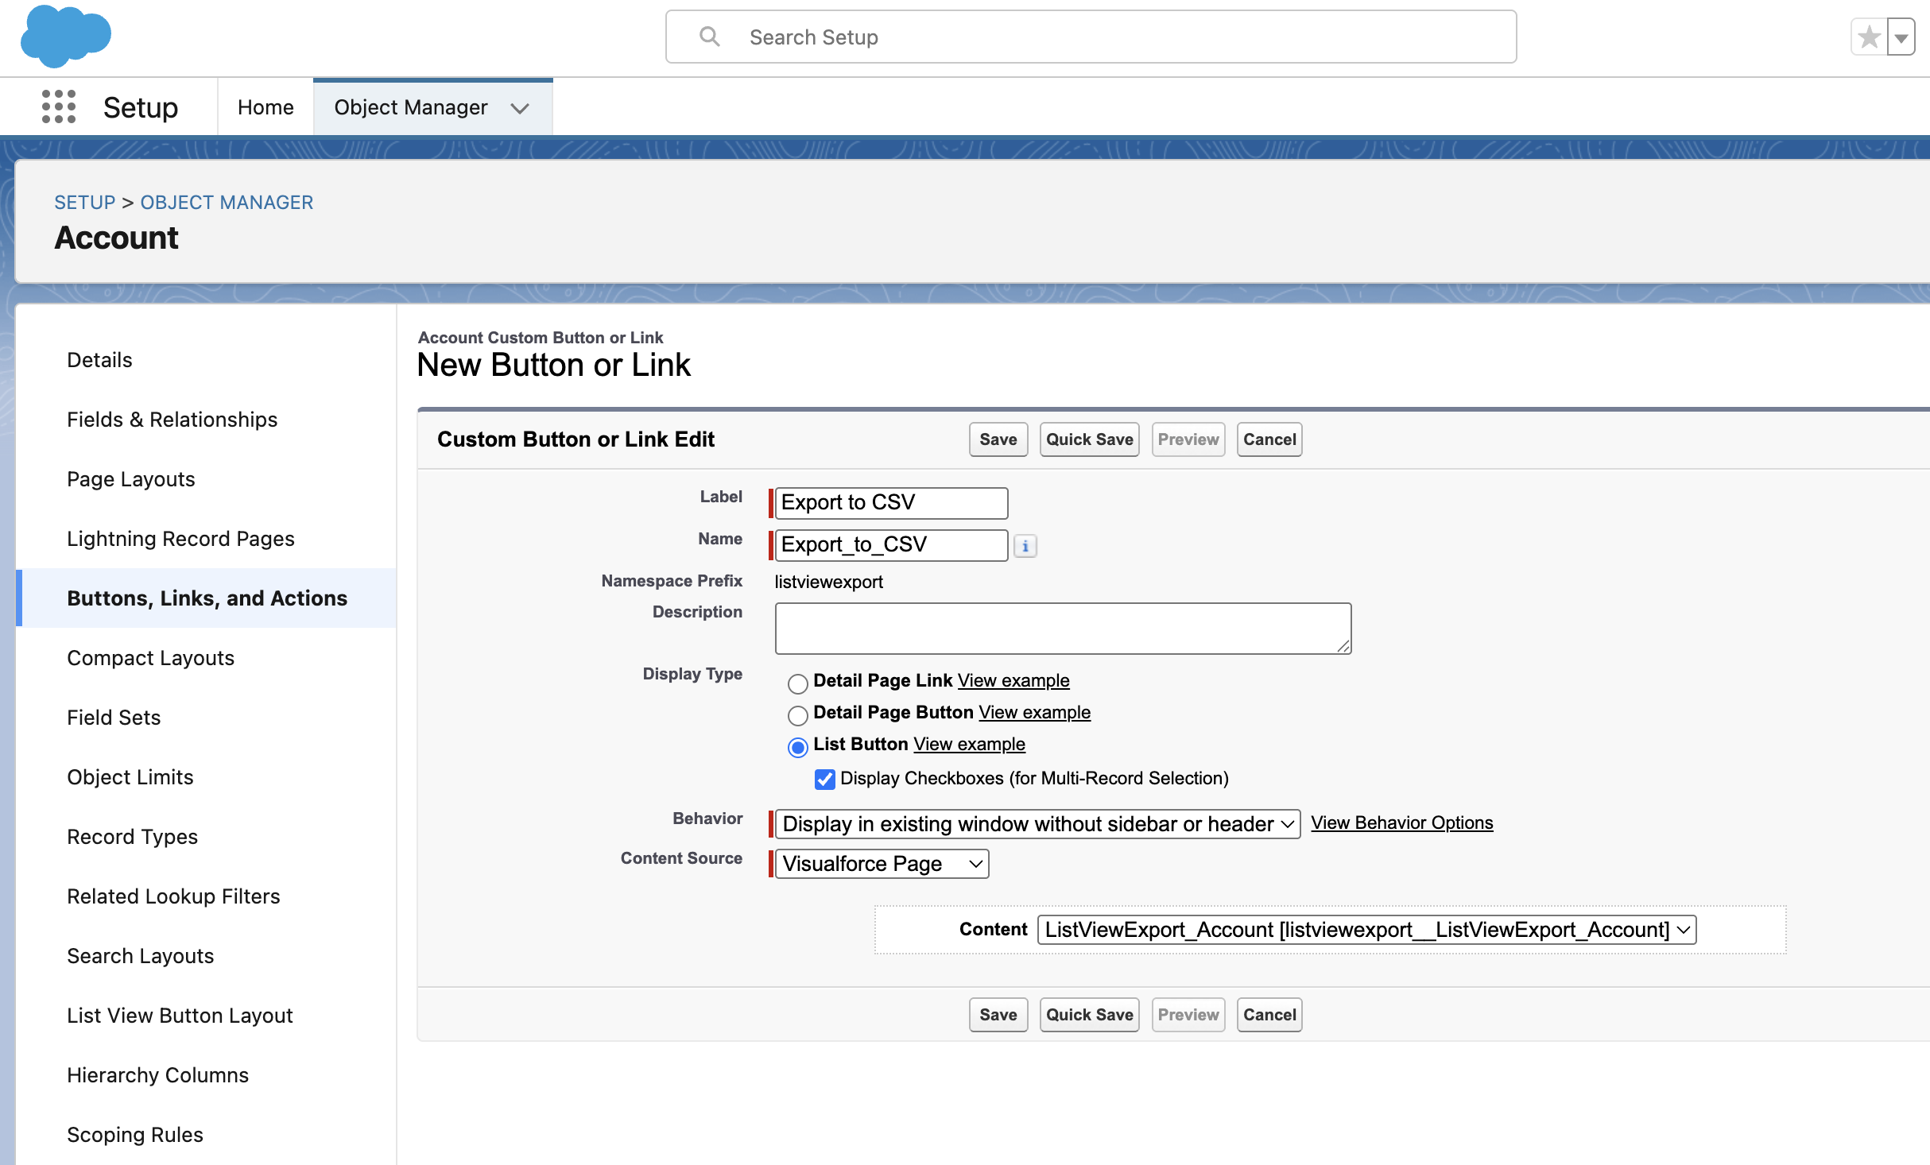Open the Content Visualforce page dropdown

[1366, 930]
